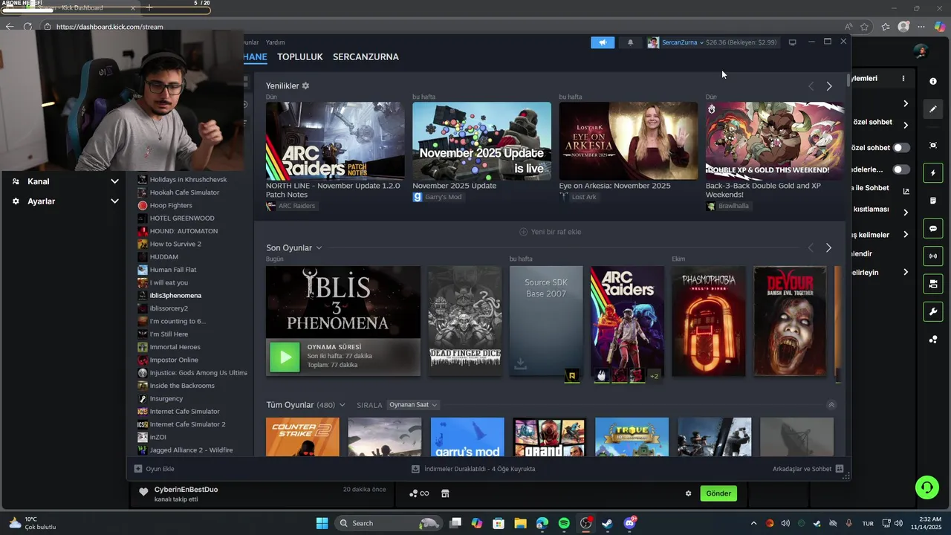This screenshot has width=951, height=535.
Task: Show hidden system tray icons
Action: 753,523
